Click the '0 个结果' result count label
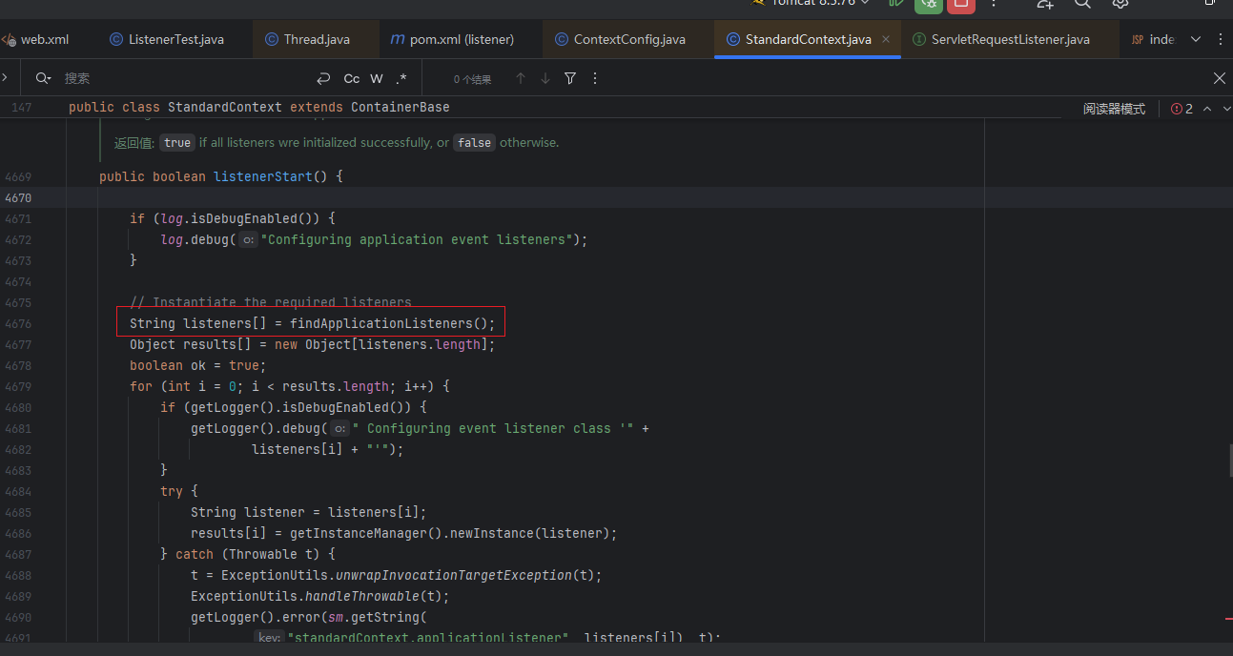 (473, 80)
